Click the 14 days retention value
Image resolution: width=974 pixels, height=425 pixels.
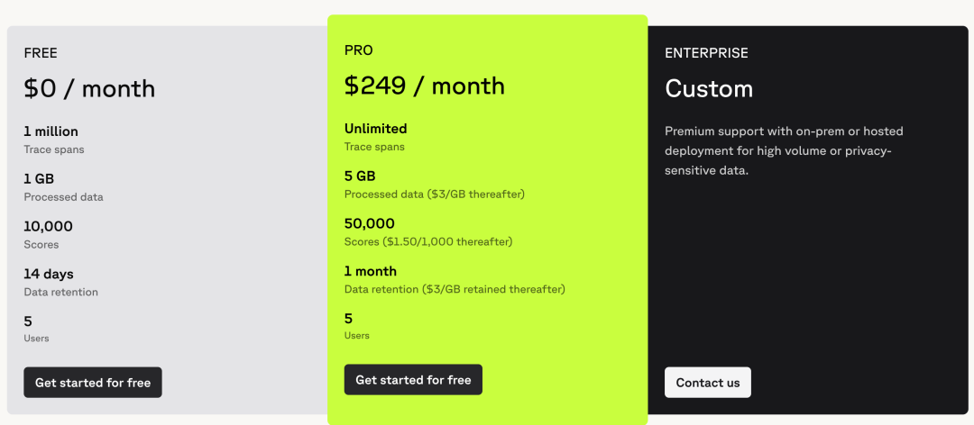pos(49,274)
